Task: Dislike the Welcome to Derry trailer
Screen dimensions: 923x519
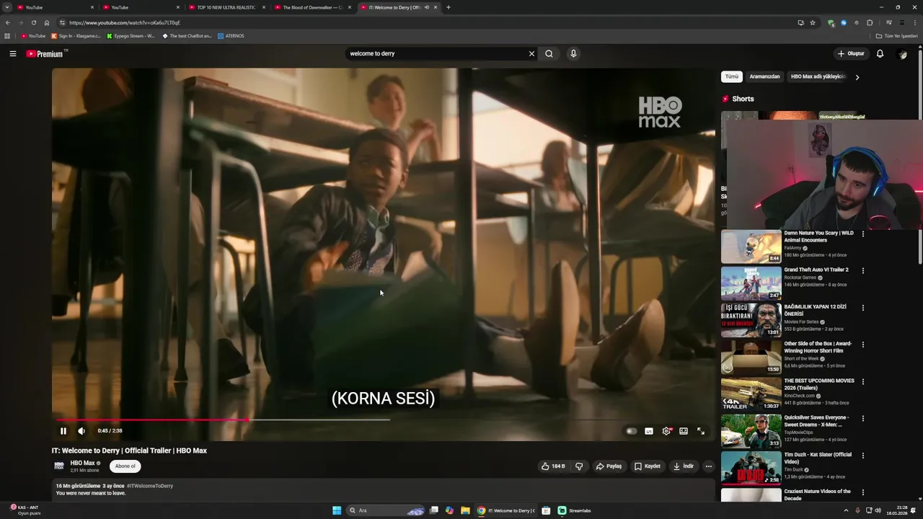Action: click(x=579, y=466)
